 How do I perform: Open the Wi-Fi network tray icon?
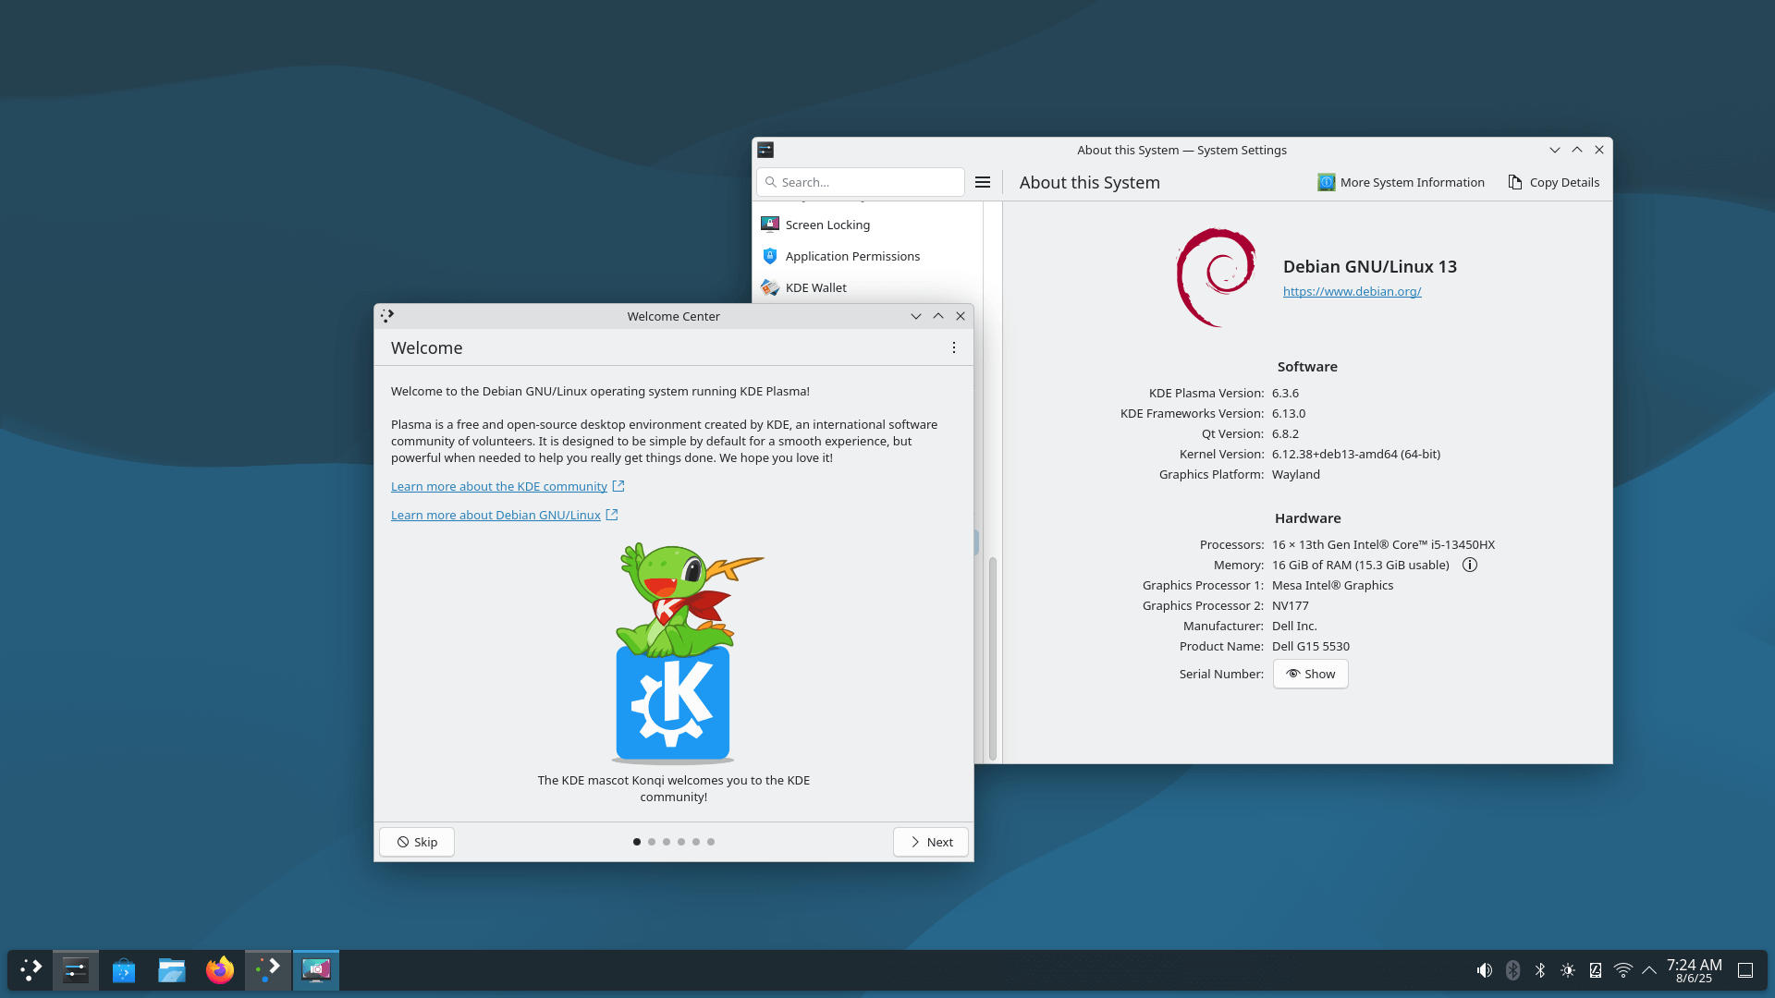(1622, 970)
